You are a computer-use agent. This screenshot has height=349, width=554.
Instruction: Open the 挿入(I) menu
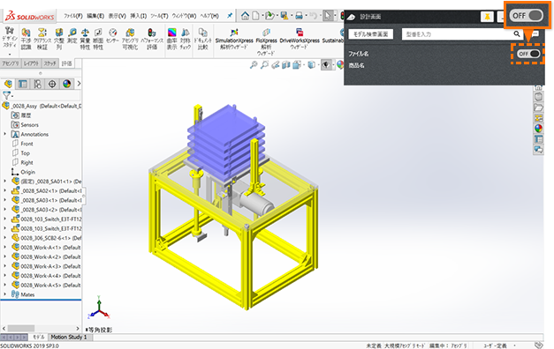pyautogui.click(x=138, y=16)
